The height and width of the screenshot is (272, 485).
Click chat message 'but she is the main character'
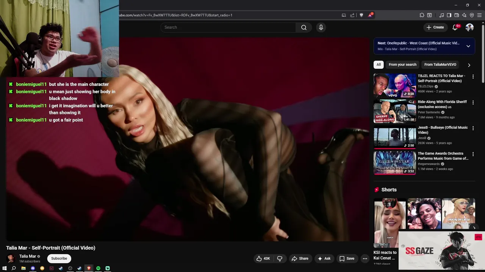[79, 84]
